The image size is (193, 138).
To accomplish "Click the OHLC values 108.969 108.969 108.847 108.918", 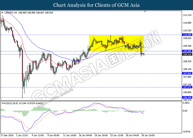I will (36, 13).
